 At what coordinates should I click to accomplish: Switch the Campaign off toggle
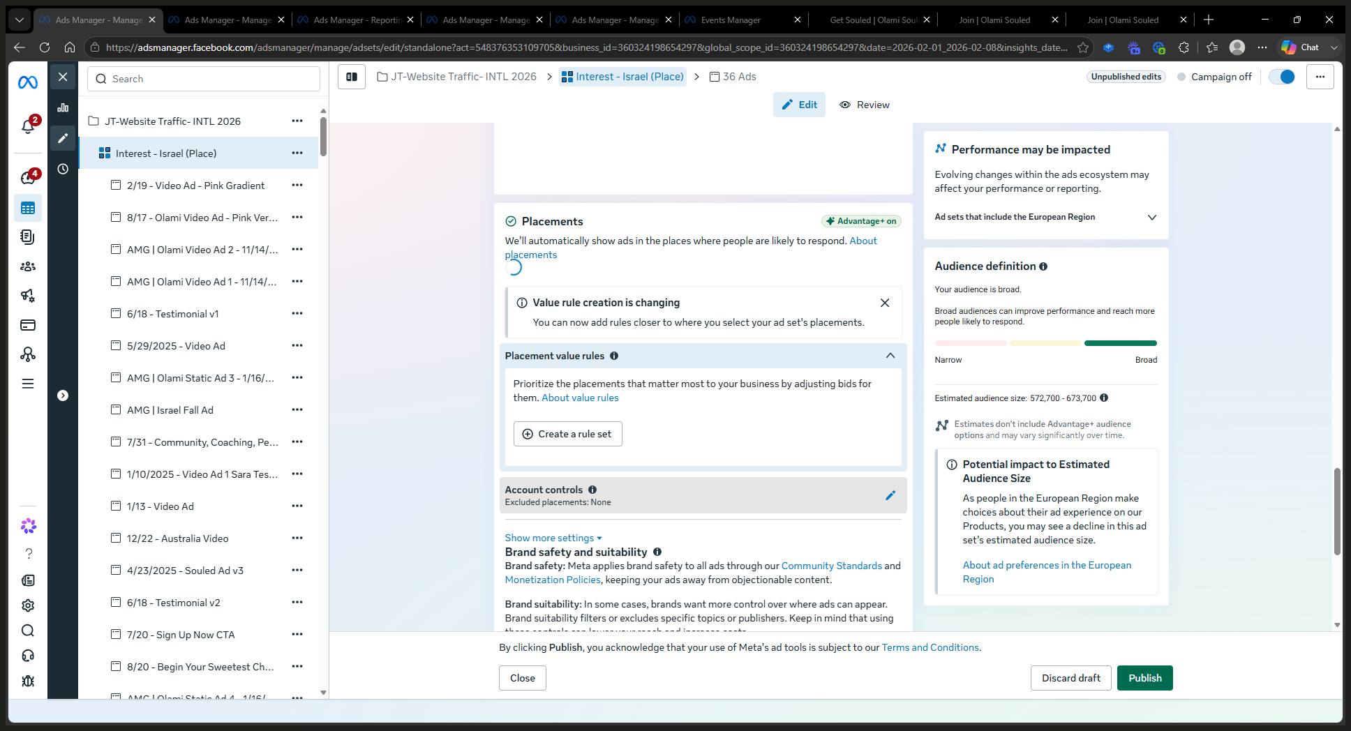click(1282, 77)
